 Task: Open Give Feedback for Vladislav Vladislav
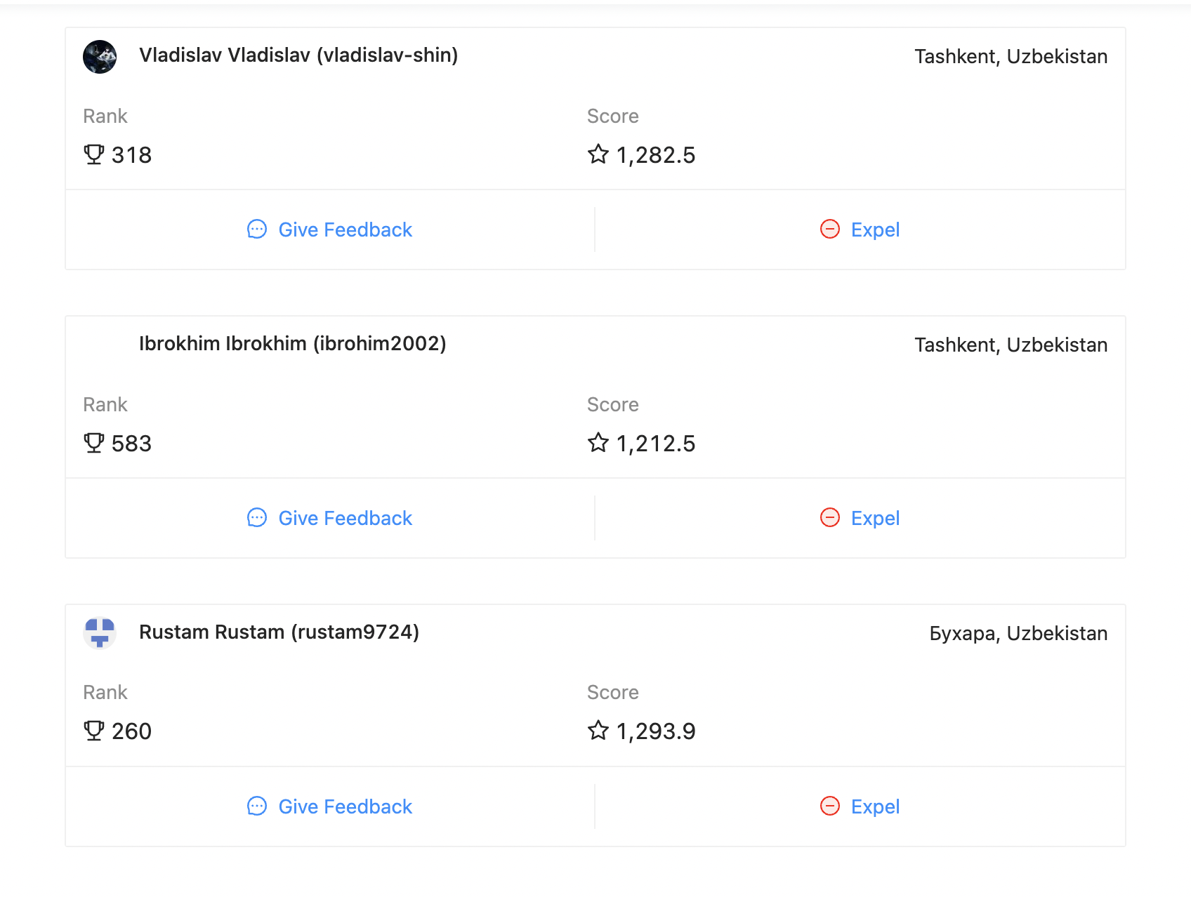coord(345,230)
